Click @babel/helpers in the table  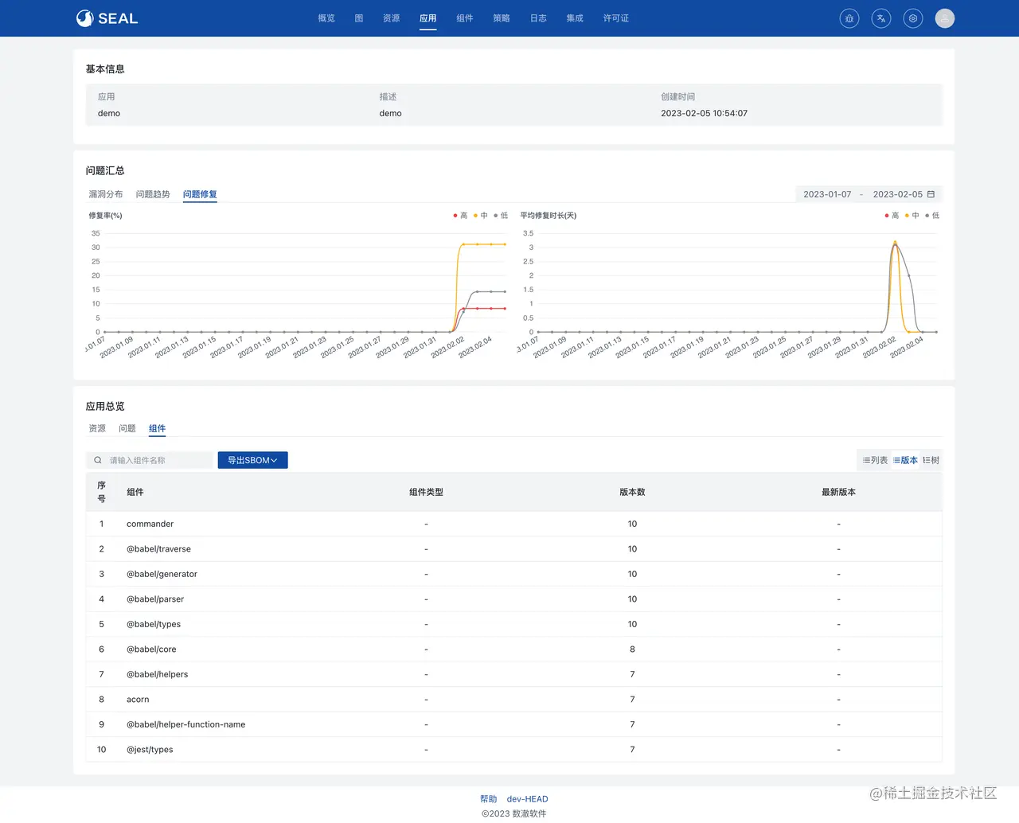click(x=158, y=674)
